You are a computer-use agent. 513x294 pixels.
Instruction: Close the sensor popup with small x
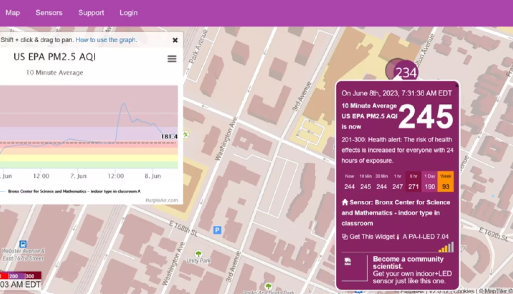pyautogui.click(x=457, y=85)
